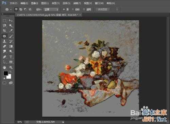
Task: Click the black foreground color swatch
Action: (6, 73)
